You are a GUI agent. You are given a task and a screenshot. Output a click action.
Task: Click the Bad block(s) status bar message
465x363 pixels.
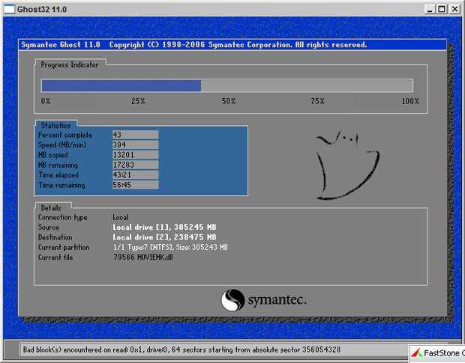click(x=181, y=350)
